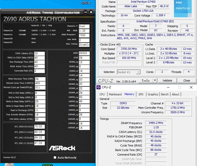Edit the CAS# Latency (tCL) field
This screenshot has height=166, width=197.
40,53
